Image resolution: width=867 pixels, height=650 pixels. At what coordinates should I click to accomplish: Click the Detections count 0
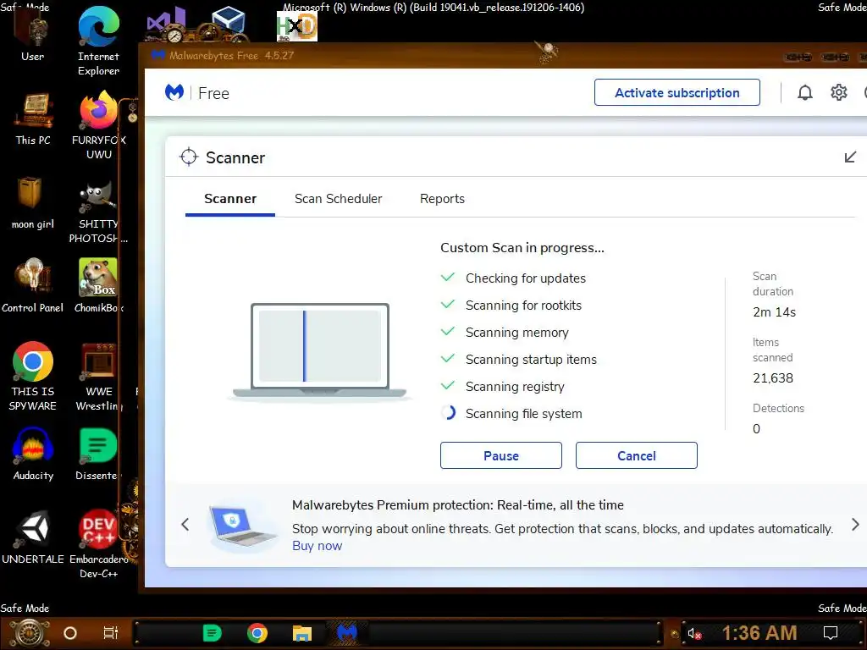[x=756, y=429]
